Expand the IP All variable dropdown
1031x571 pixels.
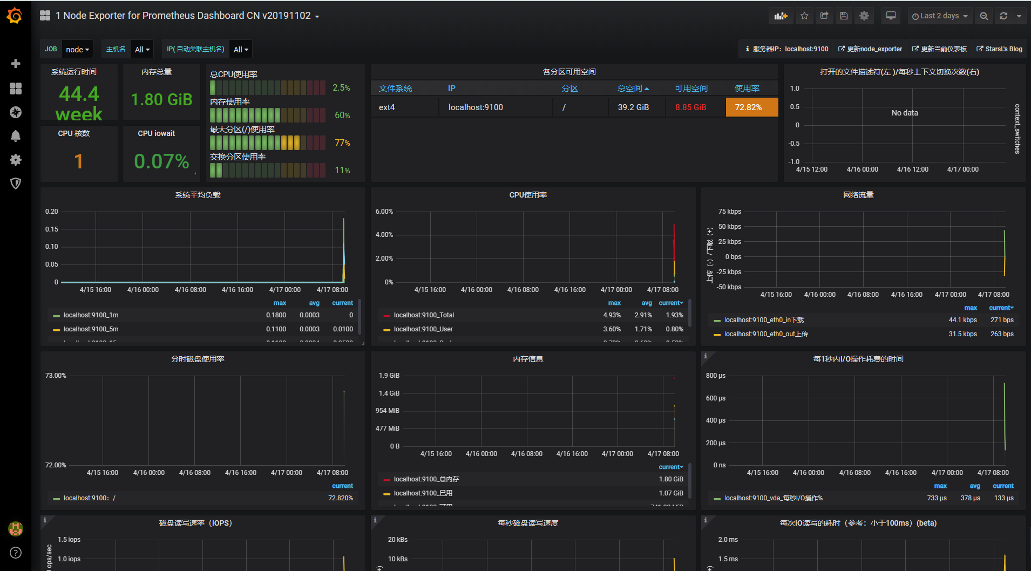point(241,49)
